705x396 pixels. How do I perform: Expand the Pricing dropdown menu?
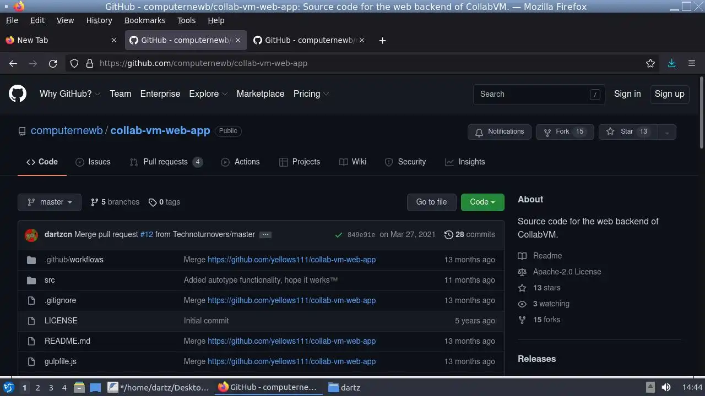tap(311, 94)
